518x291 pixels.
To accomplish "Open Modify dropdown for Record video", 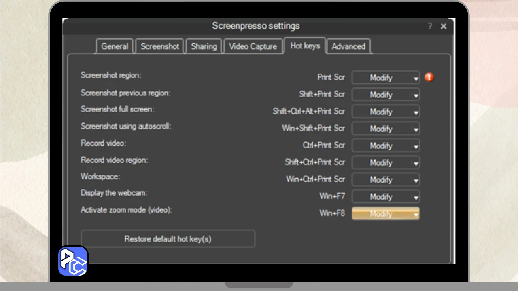I will tap(385, 145).
